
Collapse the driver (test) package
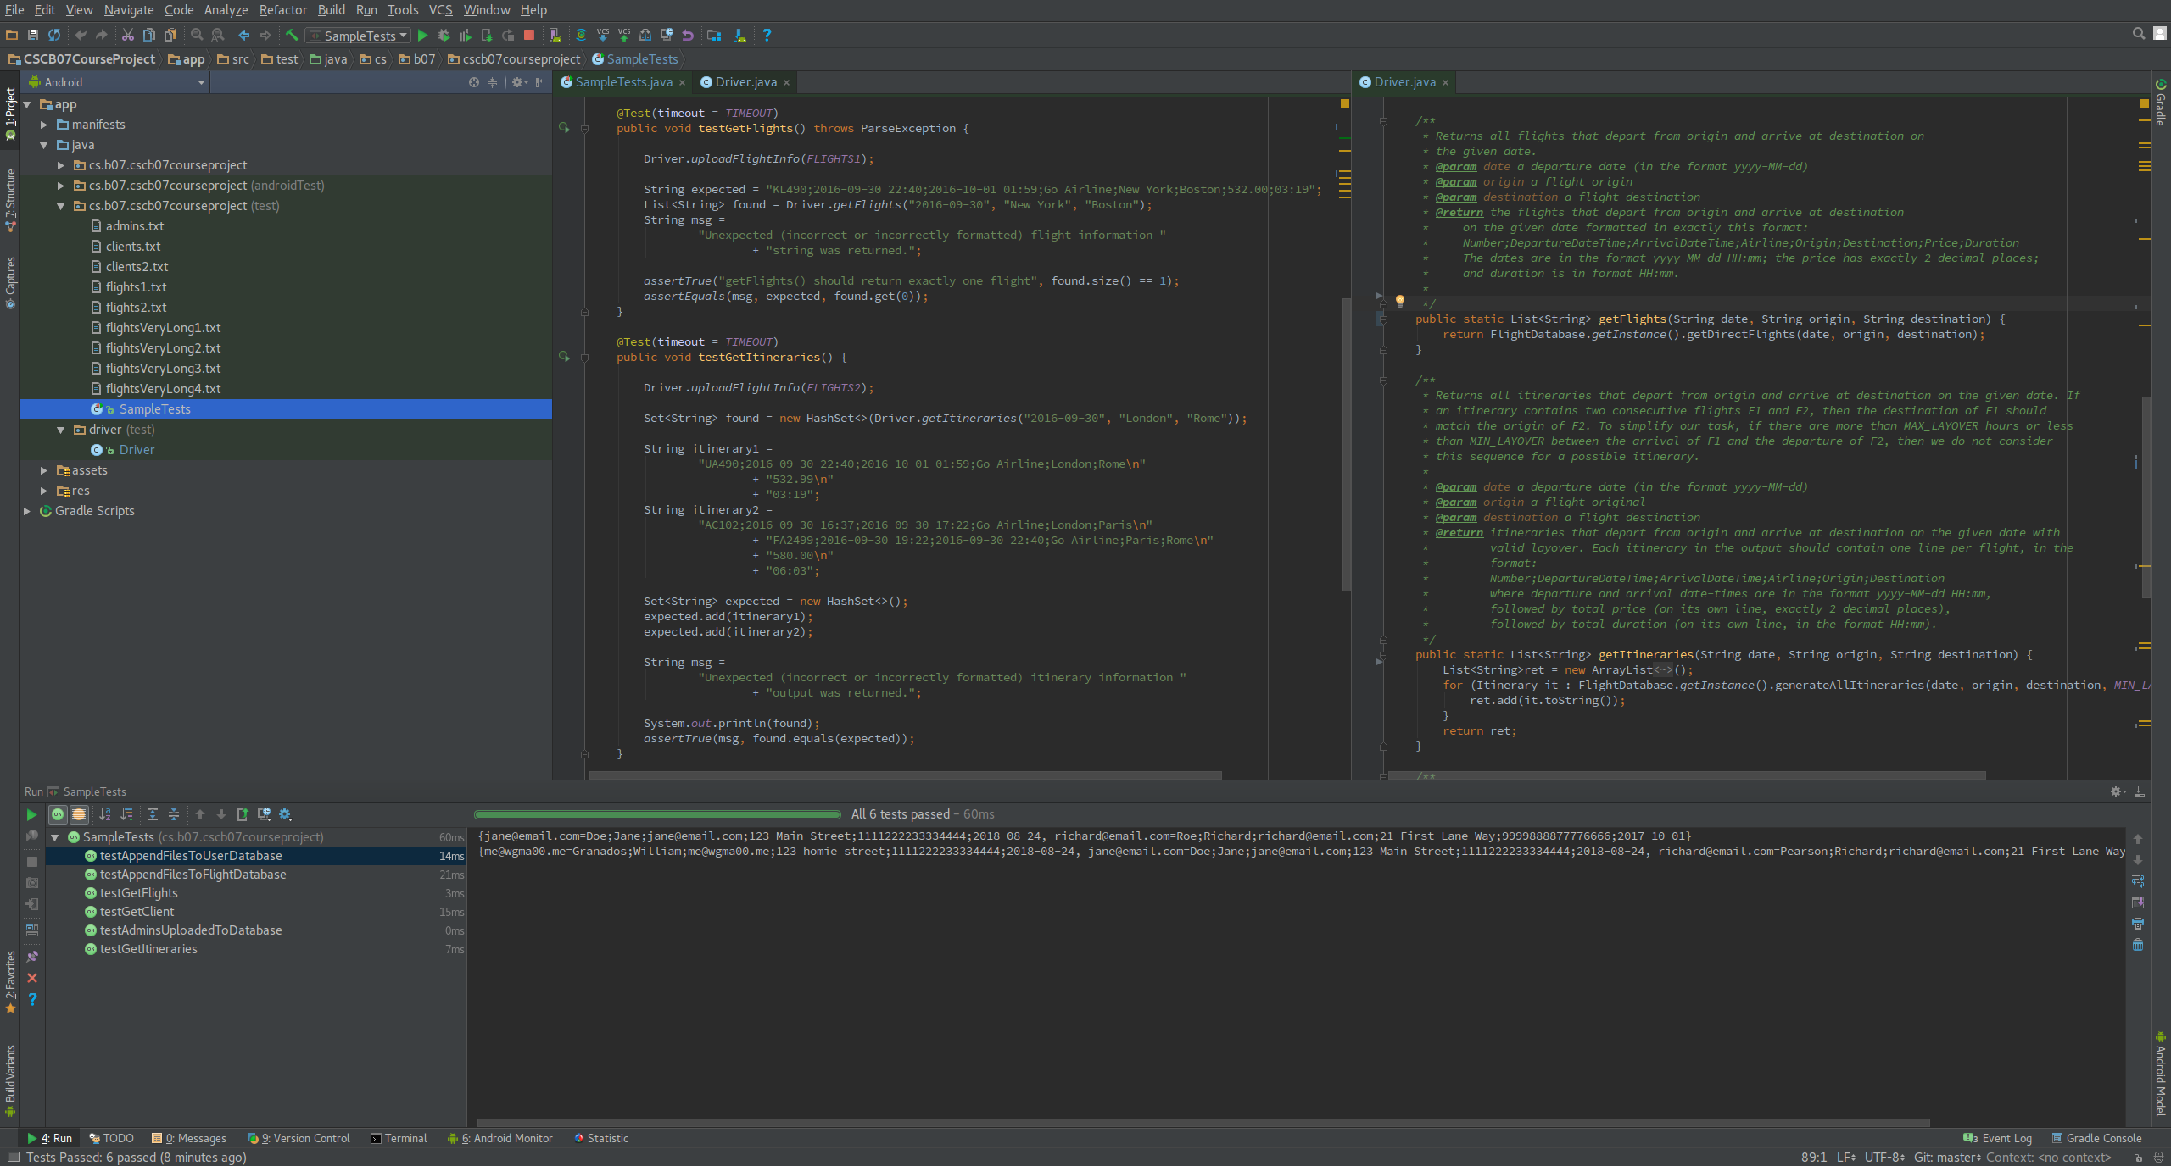(x=61, y=430)
